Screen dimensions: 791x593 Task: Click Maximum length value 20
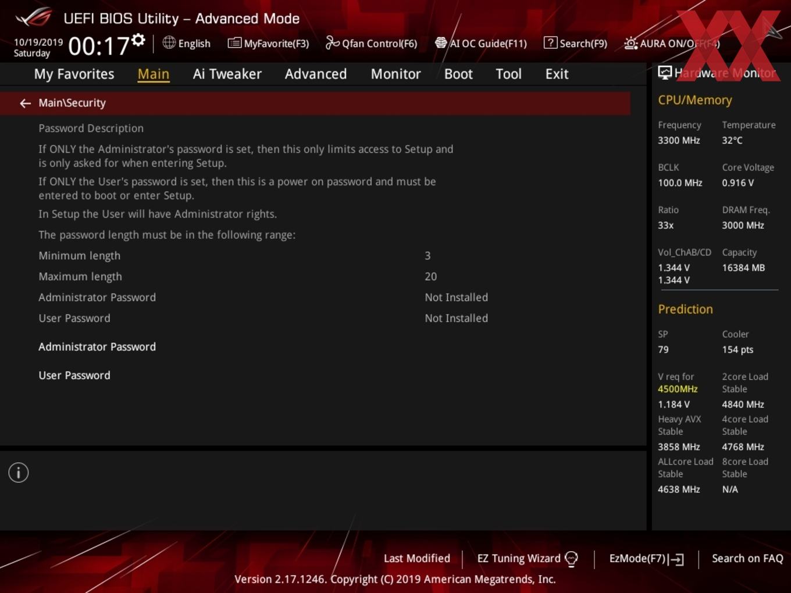pyautogui.click(x=430, y=277)
